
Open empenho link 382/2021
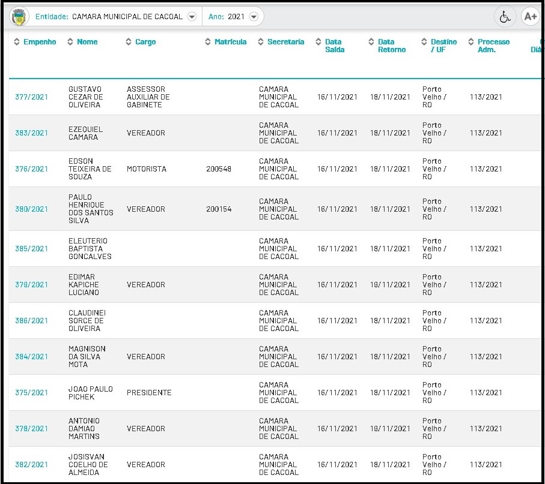point(31,465)
